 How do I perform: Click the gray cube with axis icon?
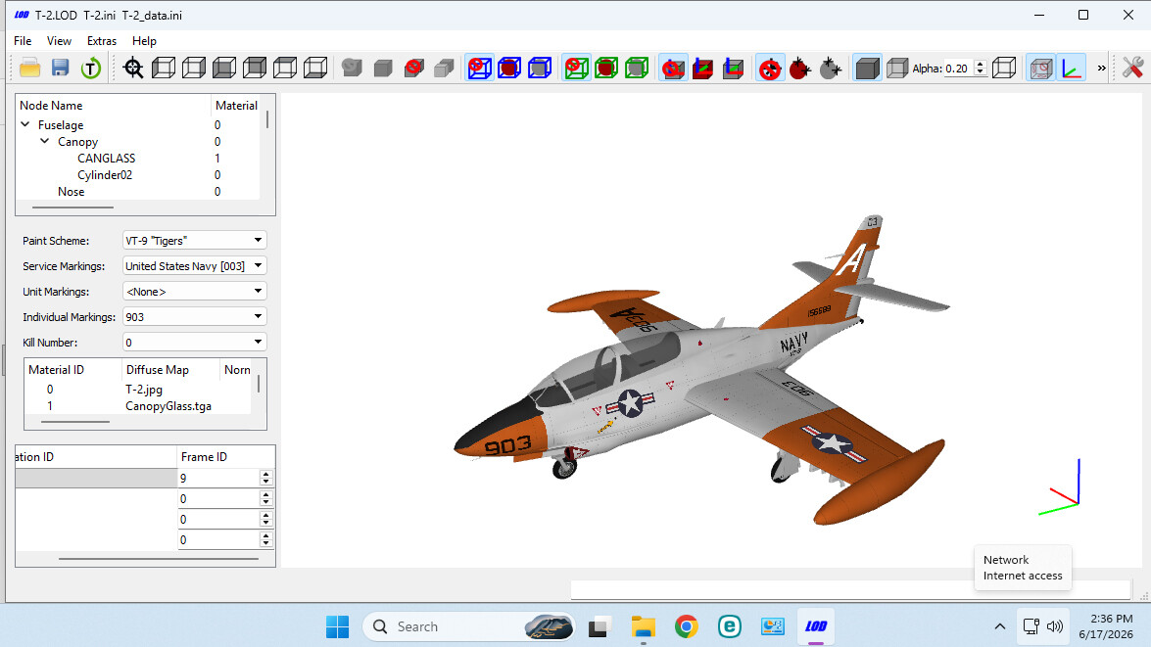[x=734, y=69]
